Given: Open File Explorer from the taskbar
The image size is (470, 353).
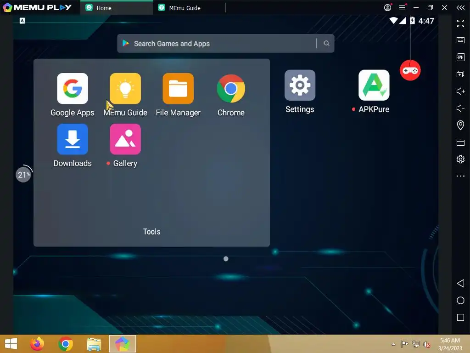Looking at the screenshot, I should coord(94,344).
